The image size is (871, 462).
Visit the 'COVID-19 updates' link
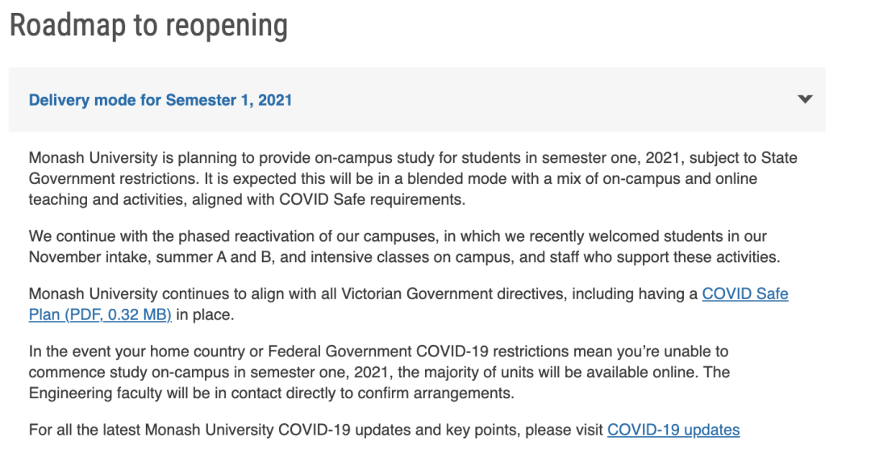tap(673, 430)
